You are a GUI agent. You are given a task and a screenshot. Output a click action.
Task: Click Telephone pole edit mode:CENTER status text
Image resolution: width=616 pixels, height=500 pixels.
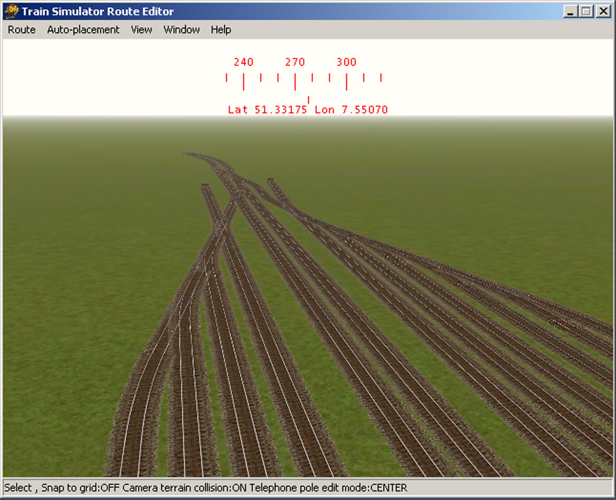[328, 487]
